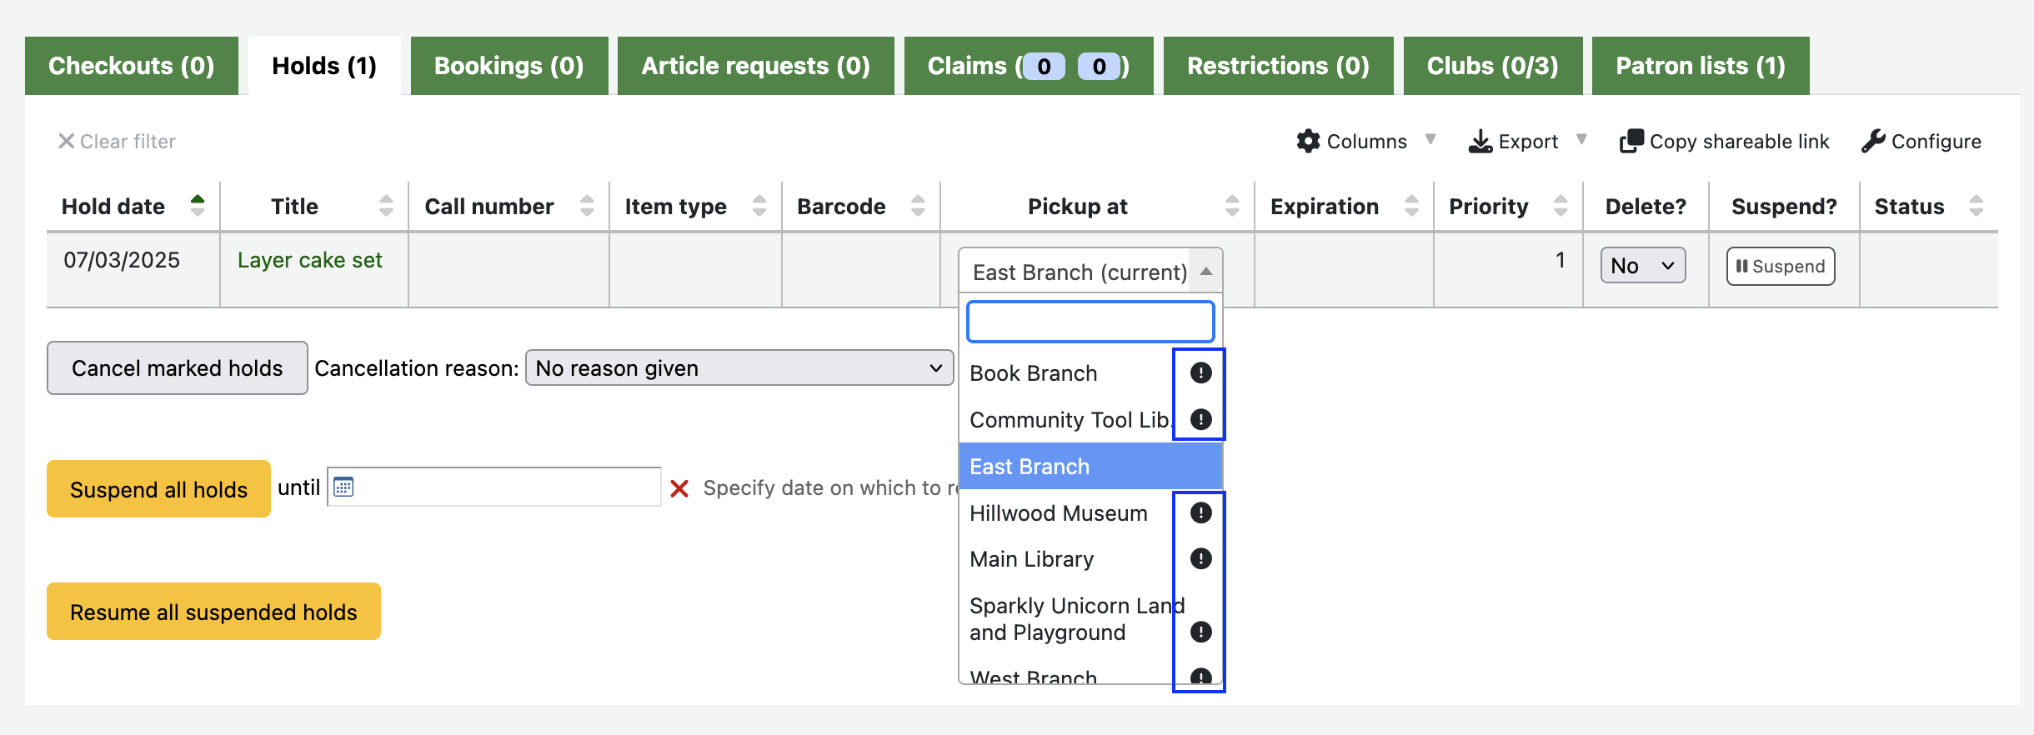Open the Layer cake set title link
The width and height of the screenshot is (2034, 735).
pos(309,260)
